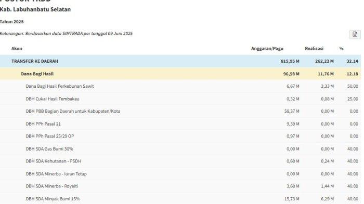Select DBH SDA Gas Bumi 30% row

point(180,149)
